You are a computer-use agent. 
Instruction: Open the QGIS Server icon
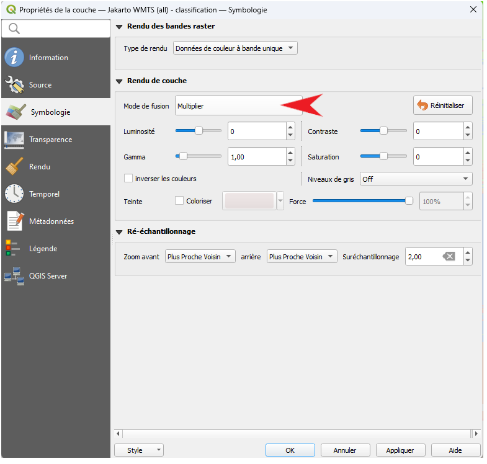(x=13, y=276)
